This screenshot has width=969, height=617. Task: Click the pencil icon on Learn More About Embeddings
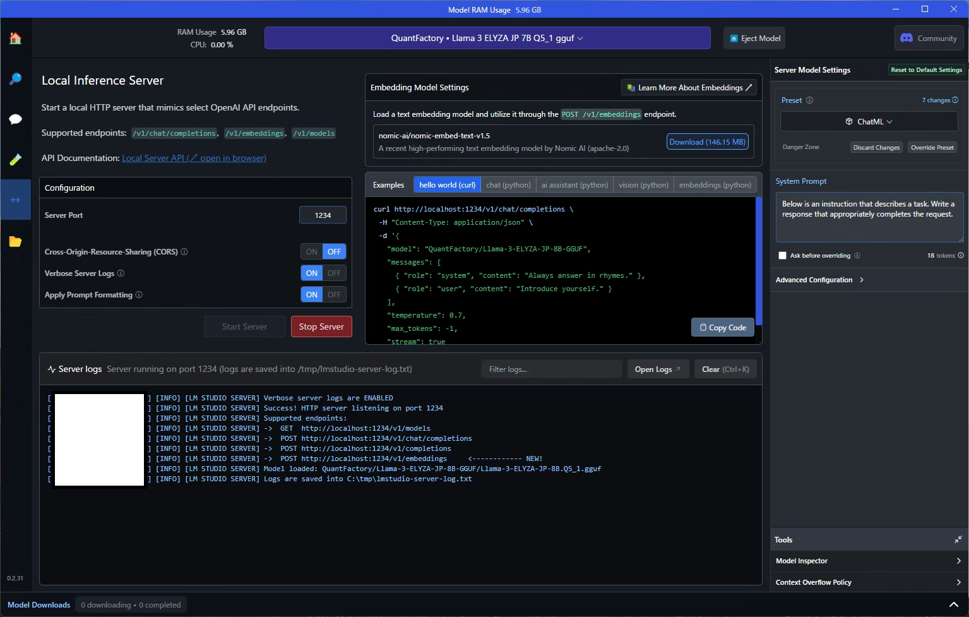[749, 87]
